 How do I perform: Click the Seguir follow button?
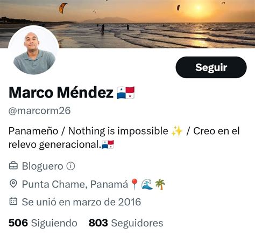tap(211, 67)
